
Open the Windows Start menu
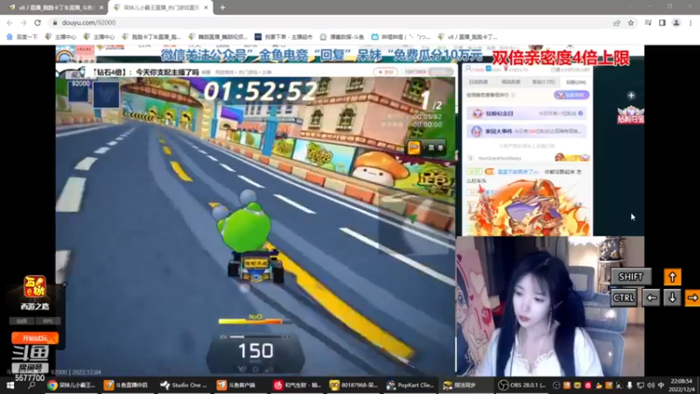[x=10, y=385]
